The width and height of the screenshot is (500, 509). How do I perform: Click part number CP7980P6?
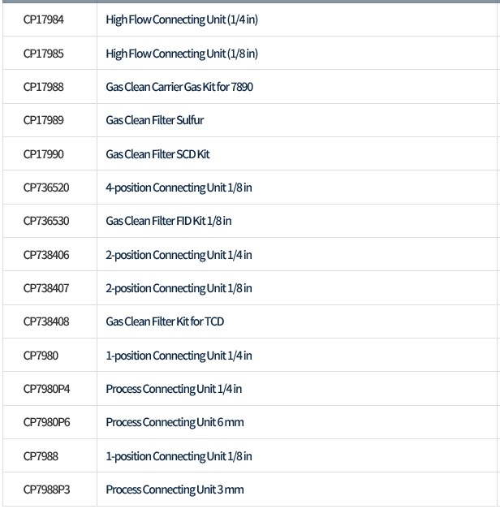tap(47, 422)
